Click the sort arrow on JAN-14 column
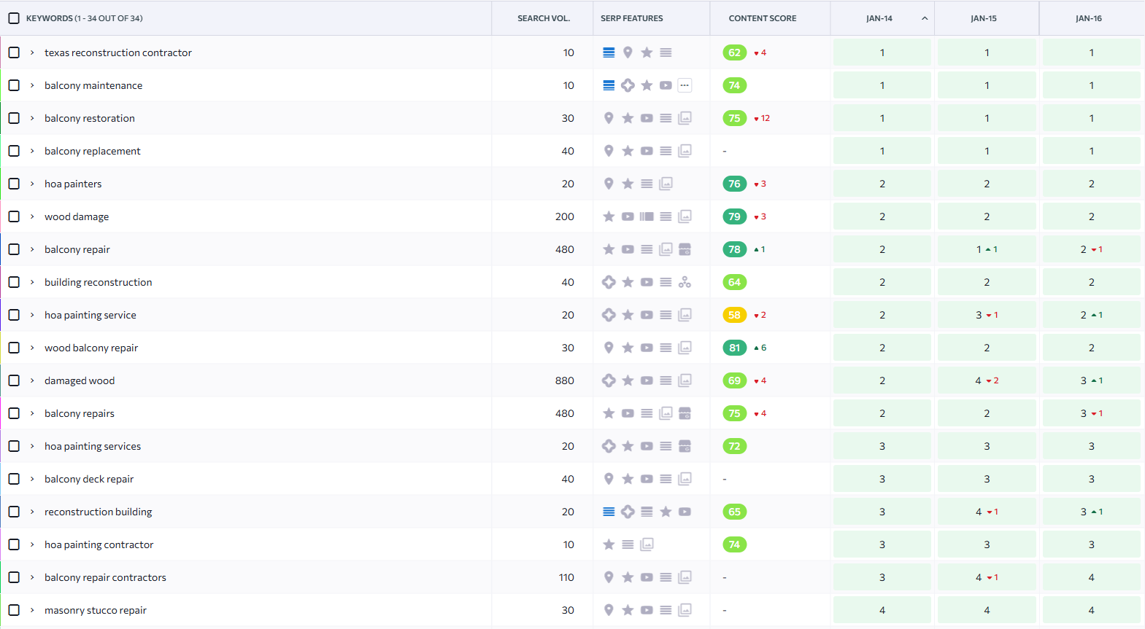1145x629 pixels. [925, 18]
